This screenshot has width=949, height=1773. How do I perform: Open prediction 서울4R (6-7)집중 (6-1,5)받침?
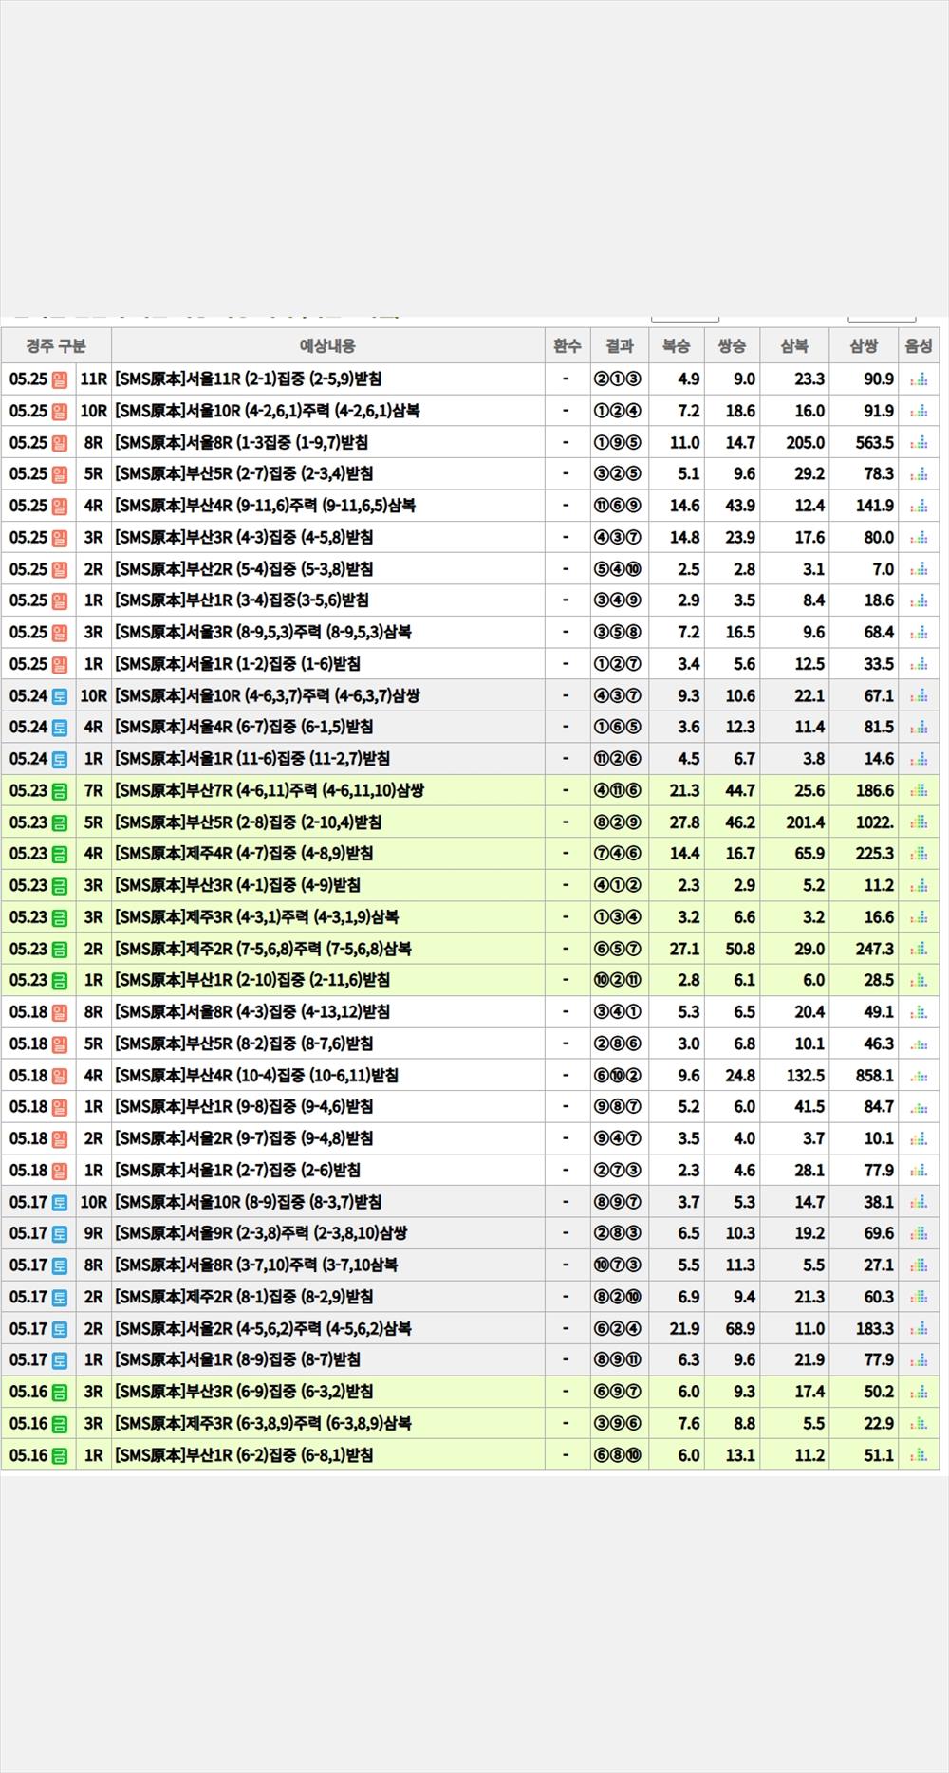click(x=244, y=728)
